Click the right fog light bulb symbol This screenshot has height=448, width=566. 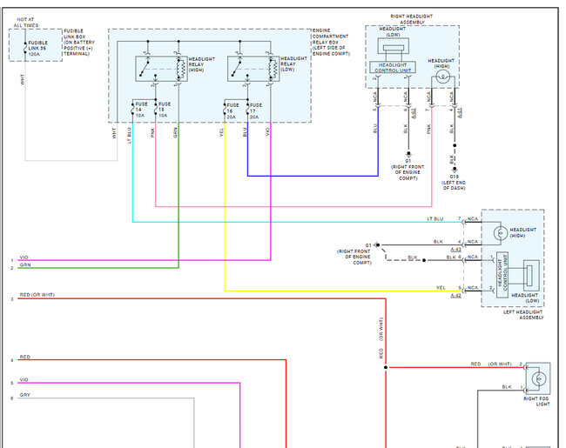[538, 379]
